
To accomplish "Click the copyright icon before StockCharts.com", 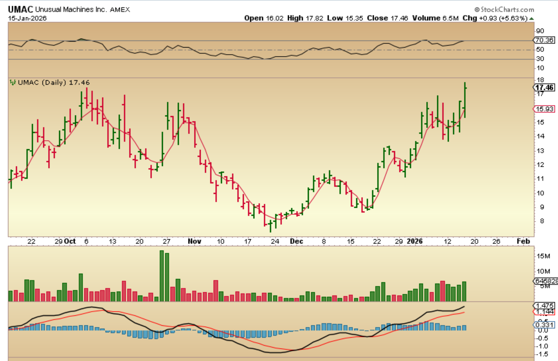I will (477, 10).
